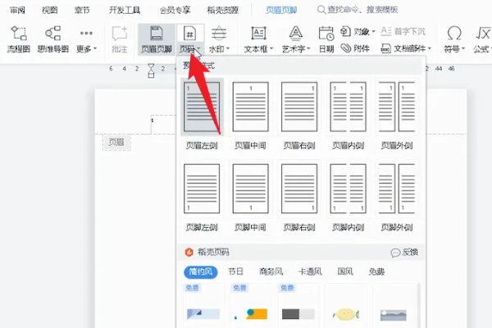The image size is (492, 328).
Task: Click the ruler indent marker
Action: [151, 71]
